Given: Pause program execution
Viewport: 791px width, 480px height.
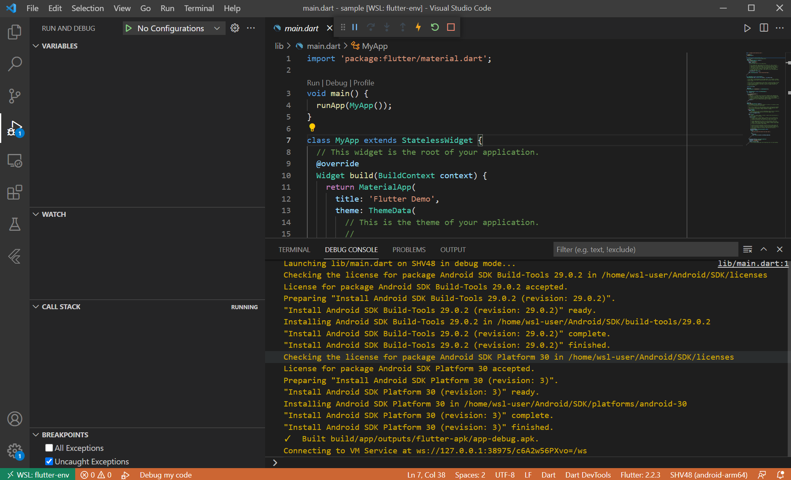Looking at the screenshot, I should click(x=355, y=27).
